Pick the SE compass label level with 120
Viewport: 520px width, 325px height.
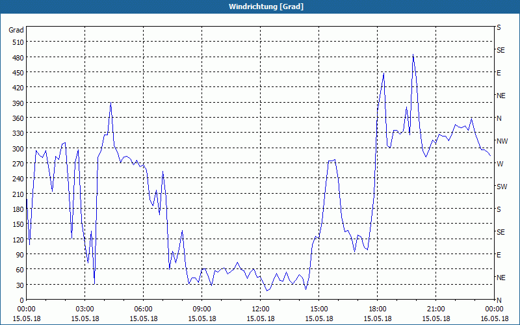(x=500, y=232)
